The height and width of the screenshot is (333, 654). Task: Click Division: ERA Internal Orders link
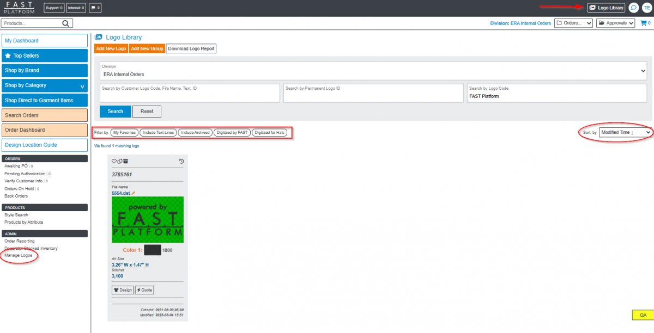click(521, 23)
